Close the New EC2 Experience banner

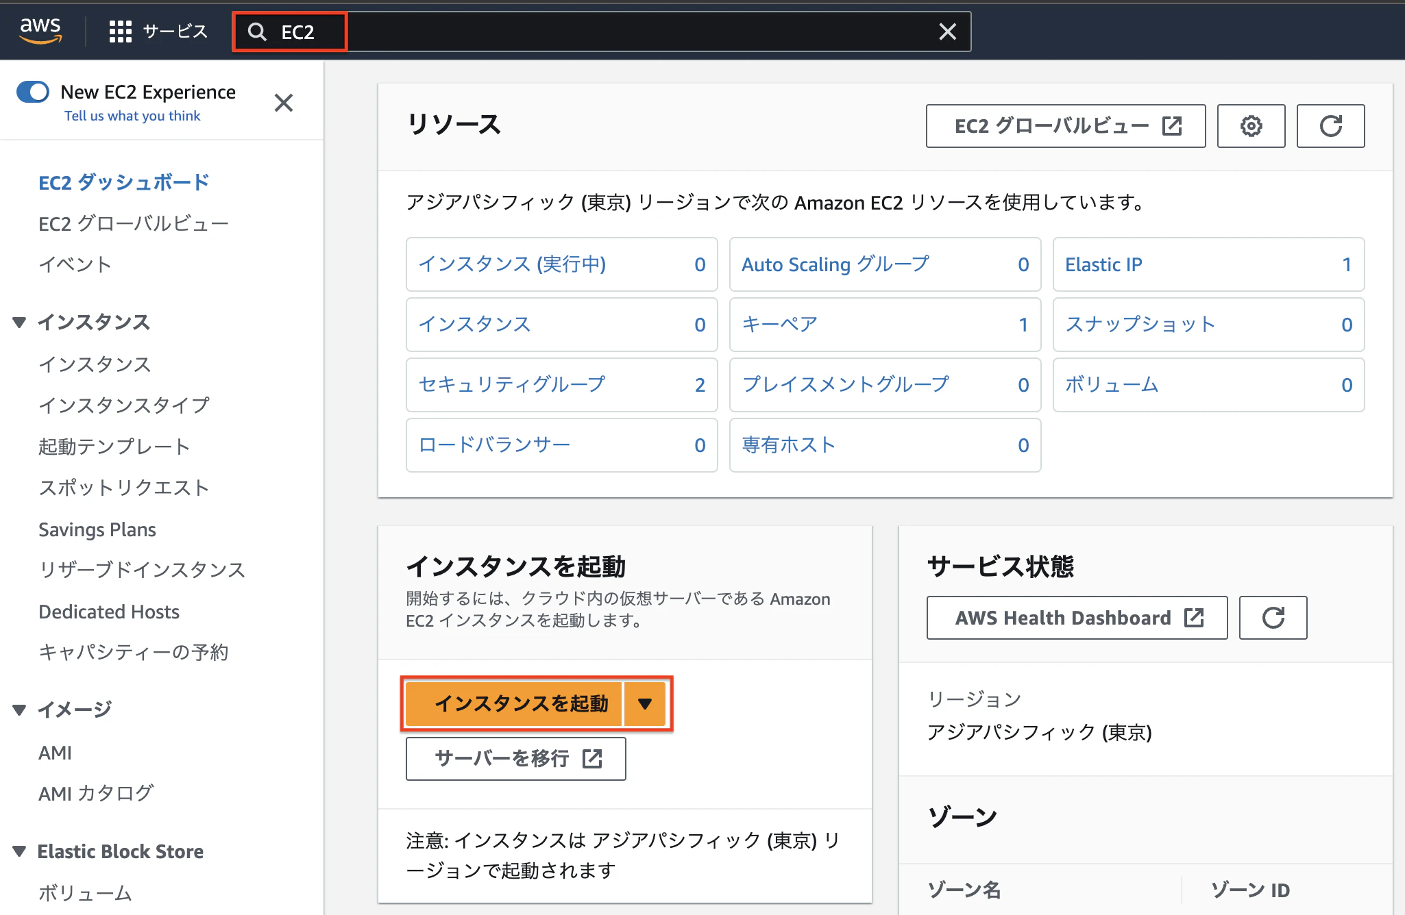[284, 103]
